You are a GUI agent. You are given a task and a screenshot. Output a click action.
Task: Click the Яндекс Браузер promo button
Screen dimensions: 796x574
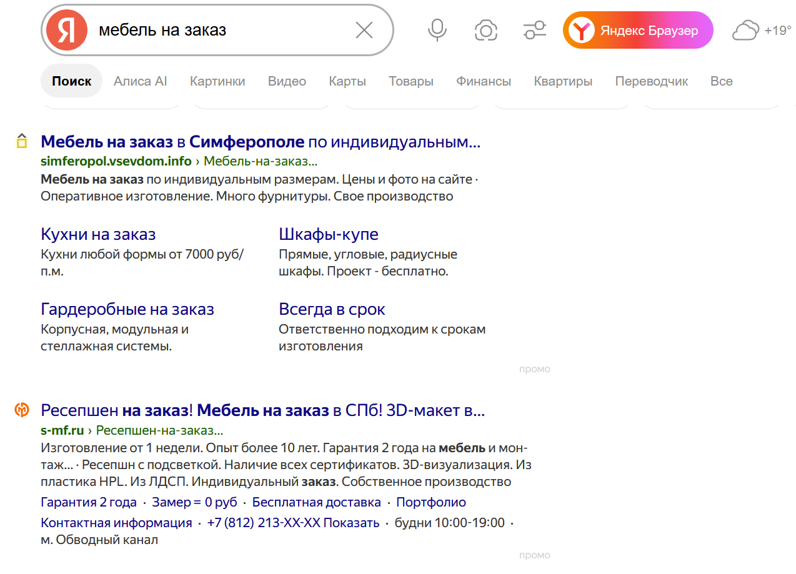click(638, 30)
